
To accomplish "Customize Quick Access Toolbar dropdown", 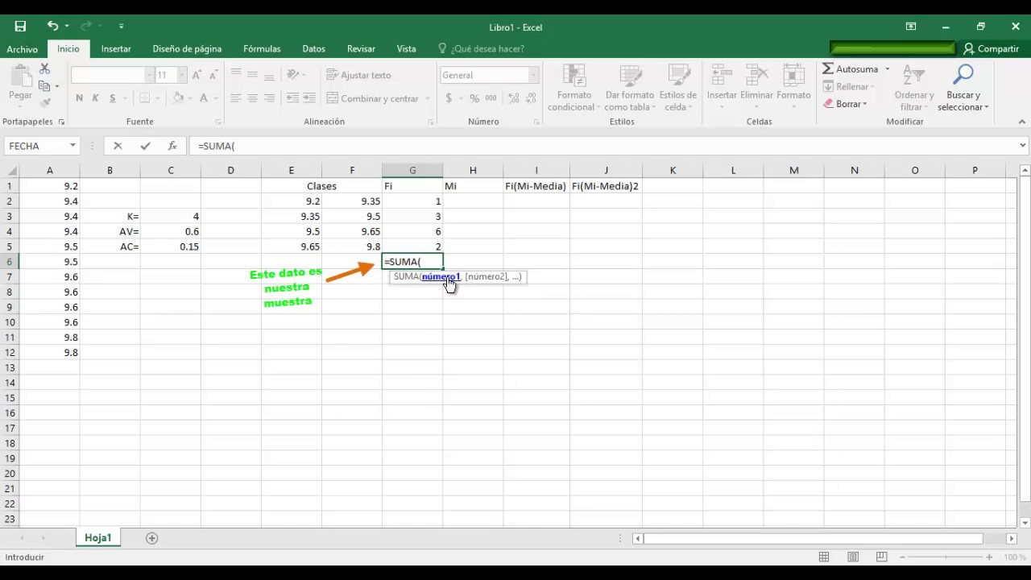I will [x=121, y=27].
